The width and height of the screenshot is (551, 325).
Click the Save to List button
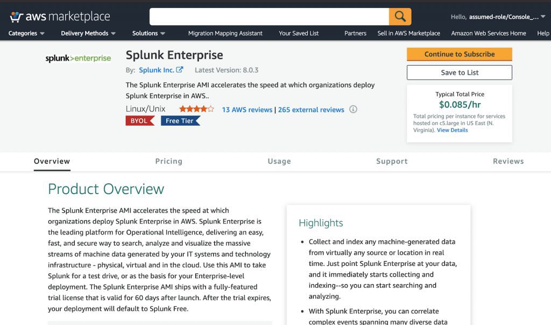pos(460,73)
